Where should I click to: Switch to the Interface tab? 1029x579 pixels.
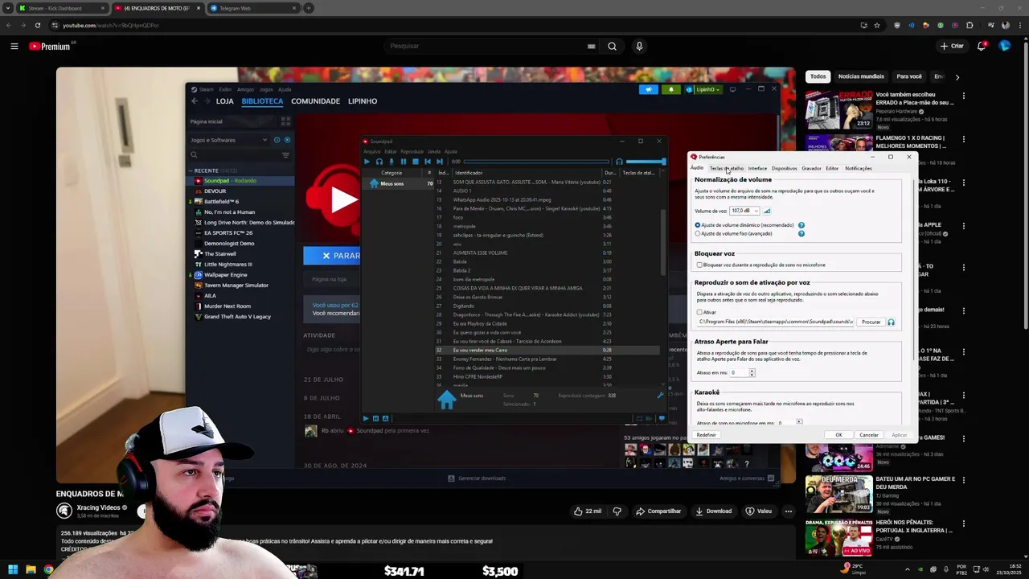[757, 168]
